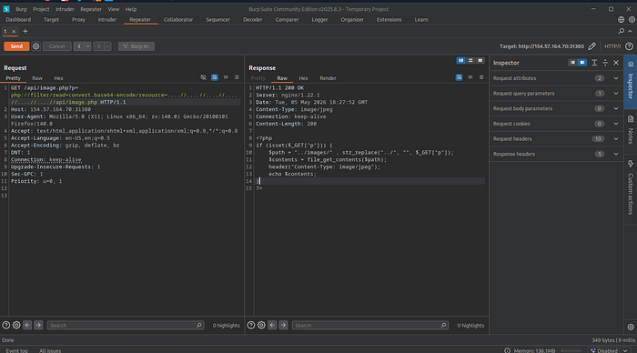The image size is (637, 353).
Task: Switch to the Decoder tab
Action: click(253, 19)
